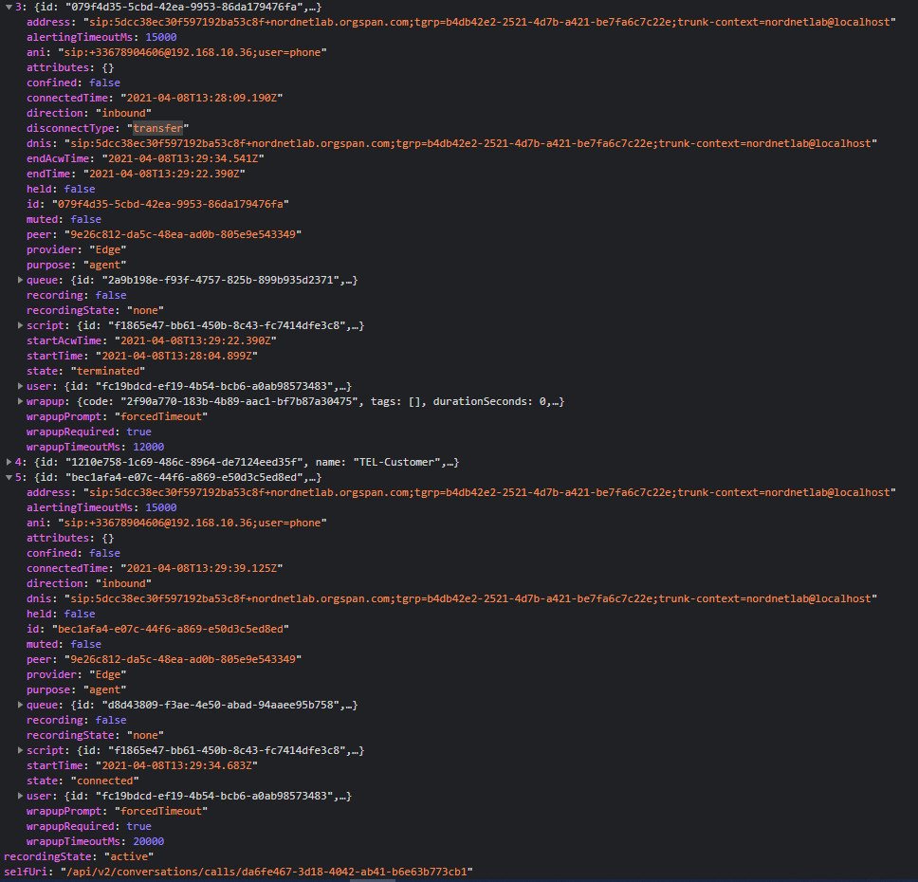Select the ani sip address under entry 3
The image size is (918, 882).
pos(190,52)
